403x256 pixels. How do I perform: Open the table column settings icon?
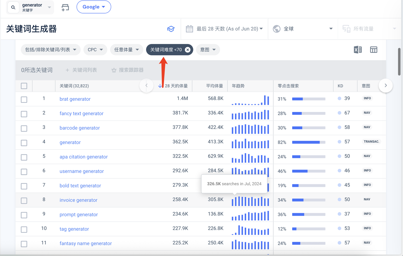click(x=373, y=50)
